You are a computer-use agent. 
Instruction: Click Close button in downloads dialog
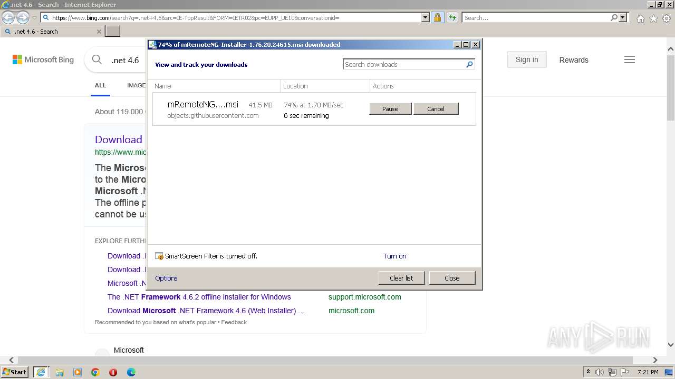click(x=452, y=278)
